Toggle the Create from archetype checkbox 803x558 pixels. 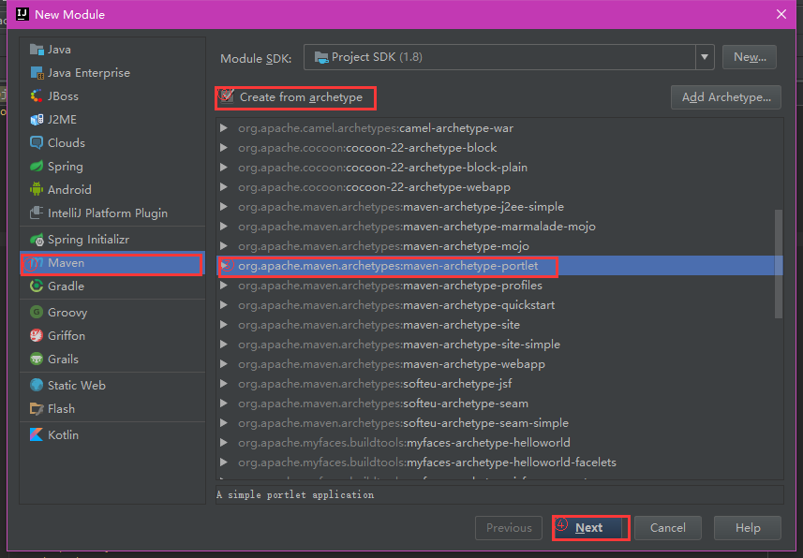tap(227, 96)
